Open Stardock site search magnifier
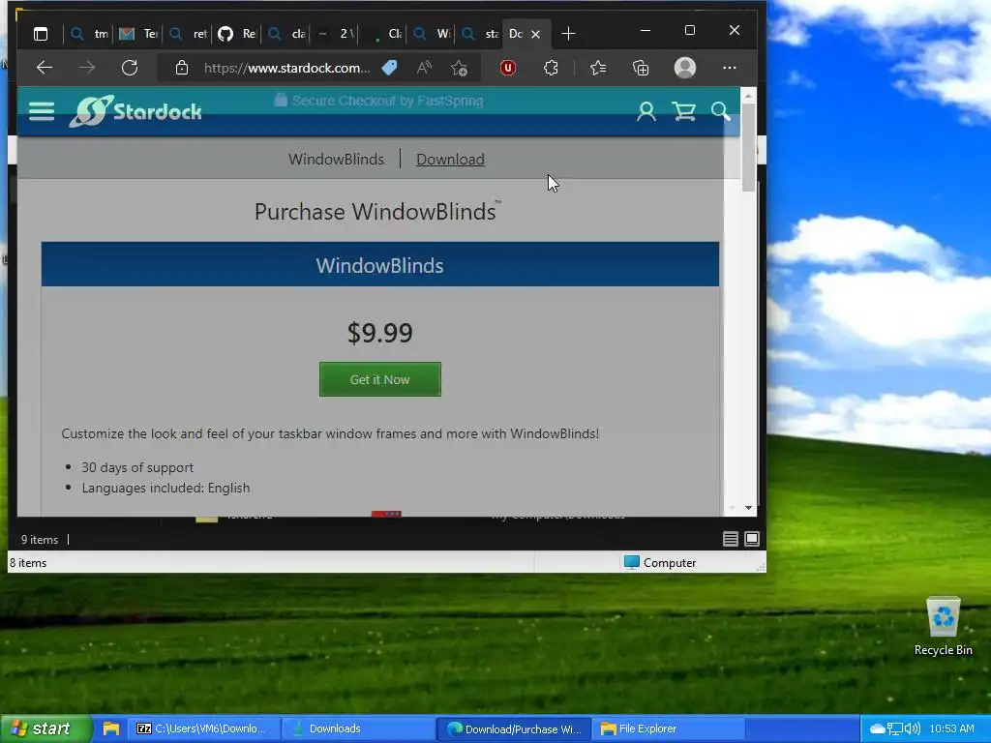 point(720,112)
